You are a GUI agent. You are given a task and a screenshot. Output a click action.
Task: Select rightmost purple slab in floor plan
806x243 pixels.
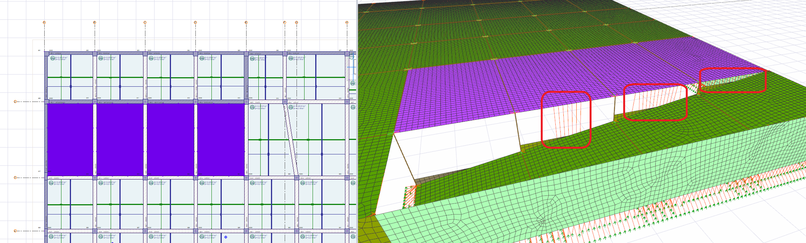[221, 140]
